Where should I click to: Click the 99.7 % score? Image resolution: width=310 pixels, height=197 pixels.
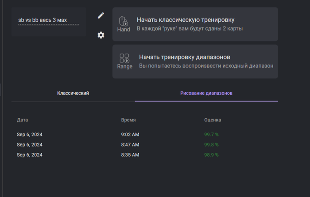pyautogui.click(x=211, y=135)
